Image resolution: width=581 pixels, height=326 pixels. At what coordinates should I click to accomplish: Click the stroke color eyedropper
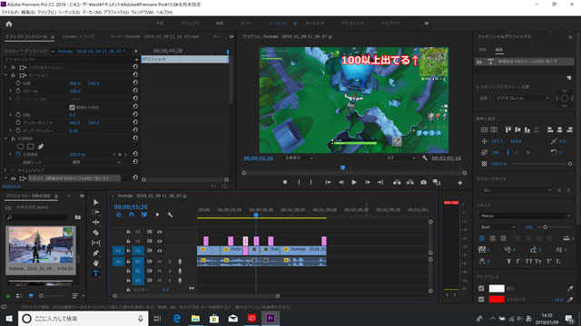570,300
